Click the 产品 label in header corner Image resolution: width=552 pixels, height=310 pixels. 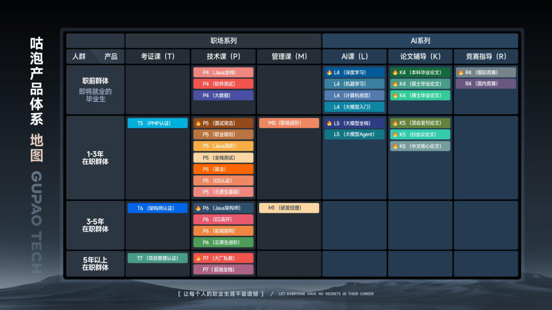[111, 57]
